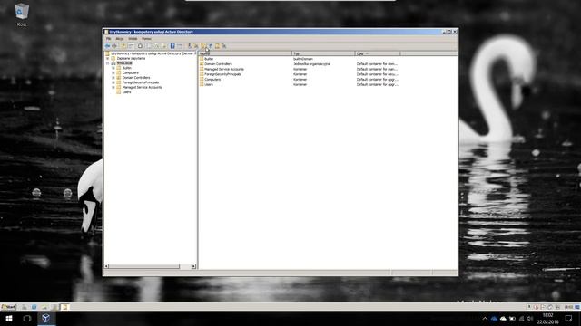The height and width of the screenshot is (326, 581).
Task: Click left arrow of tree horizontal scrollbar
Action: (x=106, y=266)
